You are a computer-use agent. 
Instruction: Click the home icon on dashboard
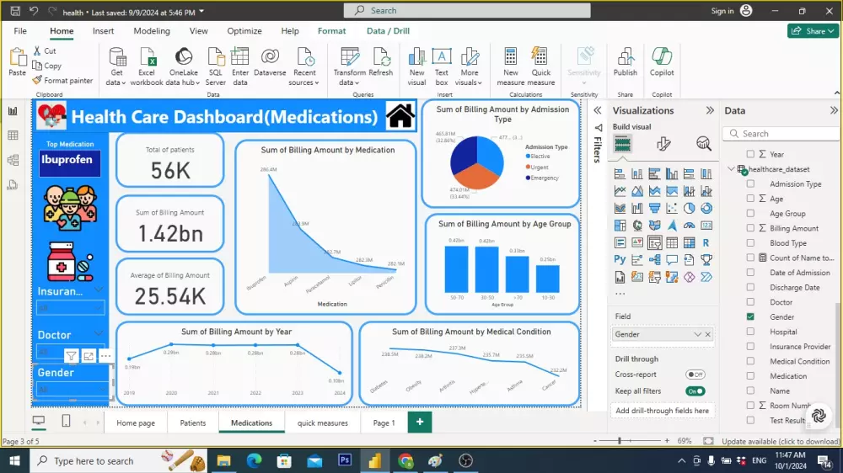(x=400, y=115)
